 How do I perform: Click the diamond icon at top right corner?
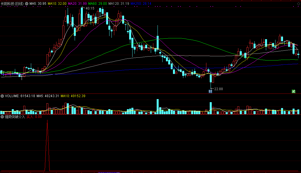[x=298, y=4]
